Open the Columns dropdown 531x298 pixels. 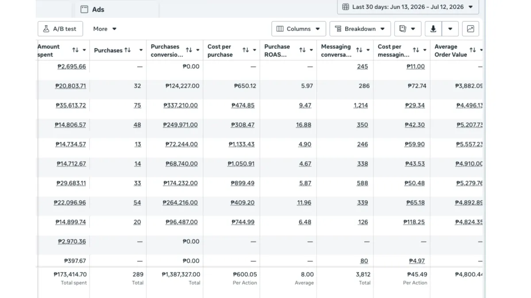[299, 29]
